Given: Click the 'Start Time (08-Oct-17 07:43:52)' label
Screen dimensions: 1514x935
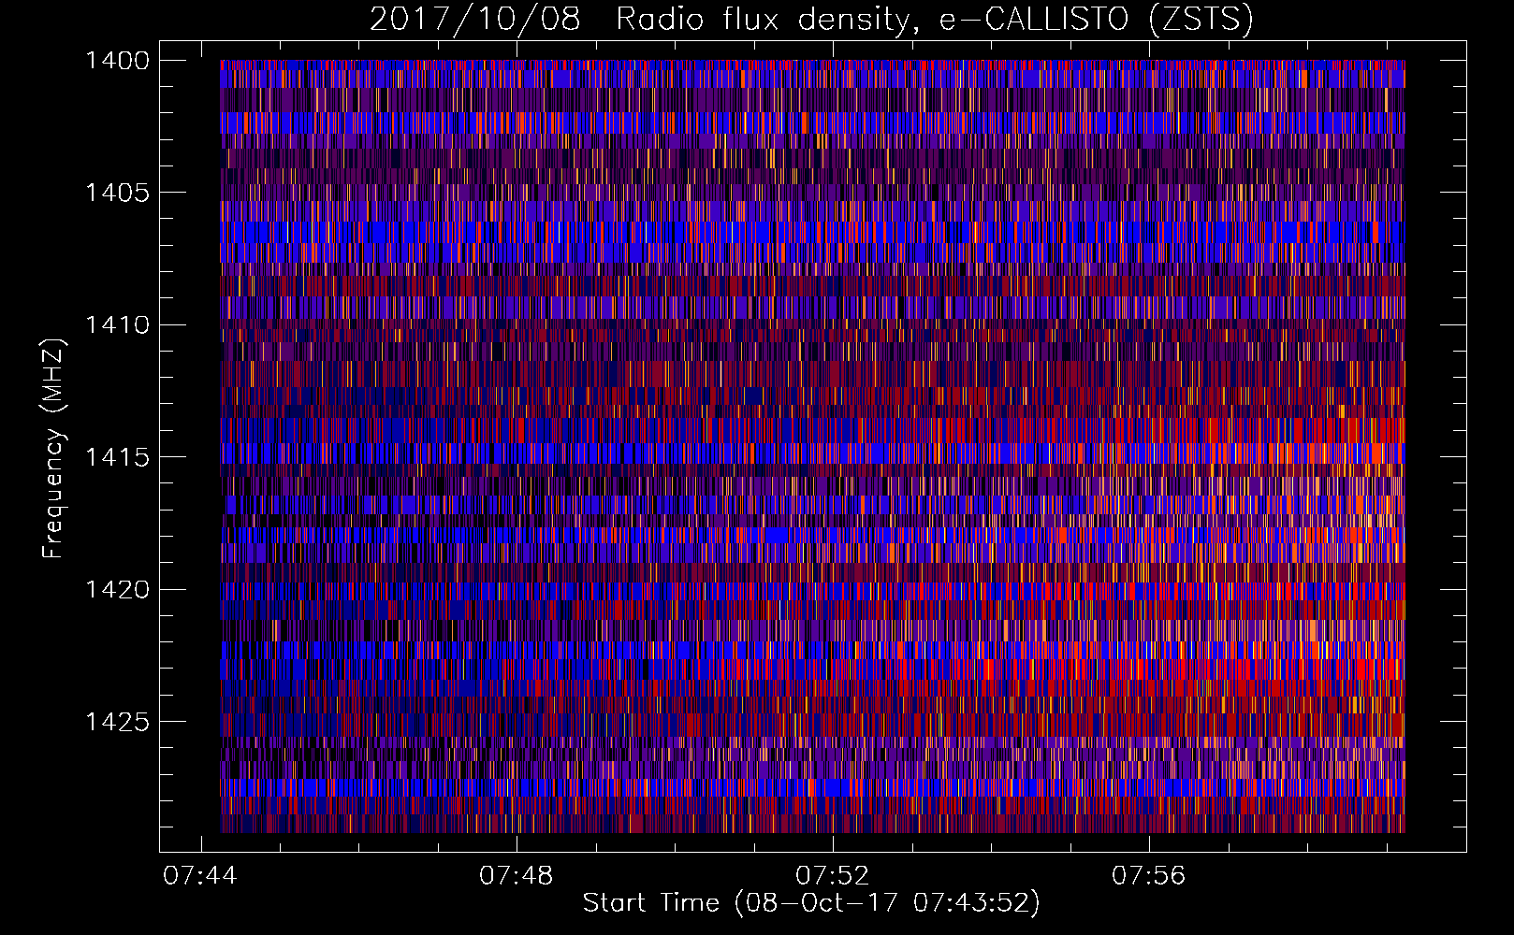Looking at the screenshot, I should (811, 903).
